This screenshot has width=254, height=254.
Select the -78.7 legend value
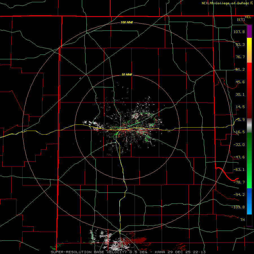click(239, 182)
